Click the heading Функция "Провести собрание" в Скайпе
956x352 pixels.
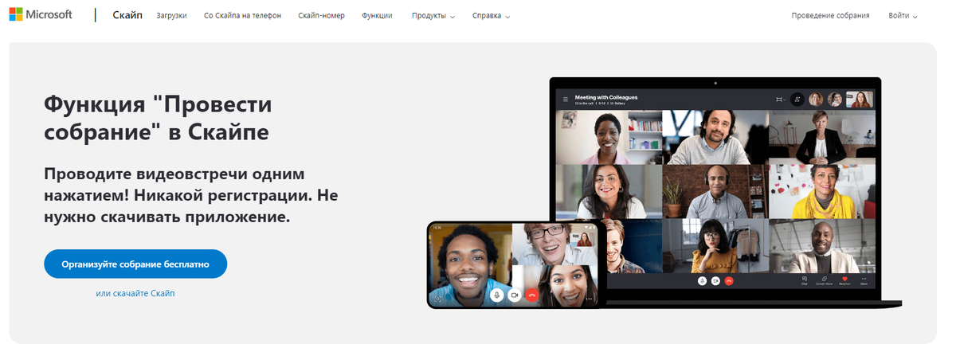click(158, 117)
